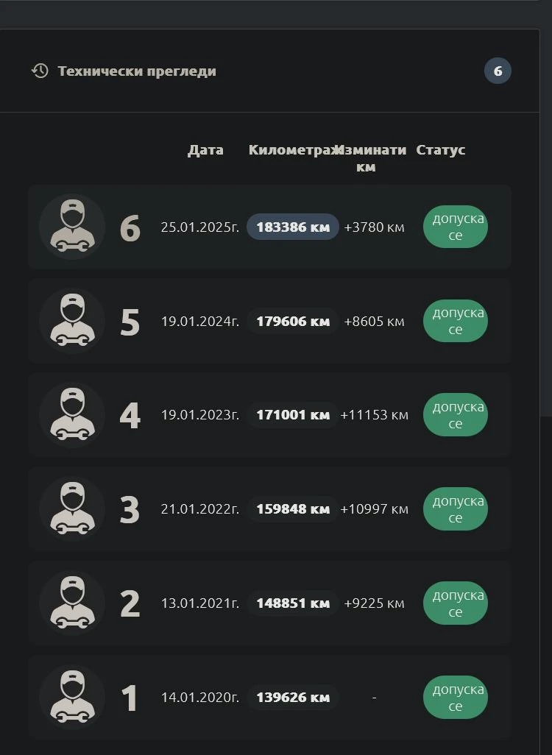The height and width of the screenshot is (755, 552).
Task: Click the 179606 км mileage badge
Action: (293, 321)
